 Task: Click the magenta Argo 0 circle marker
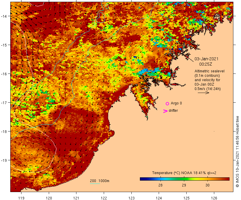pos(167,104)
